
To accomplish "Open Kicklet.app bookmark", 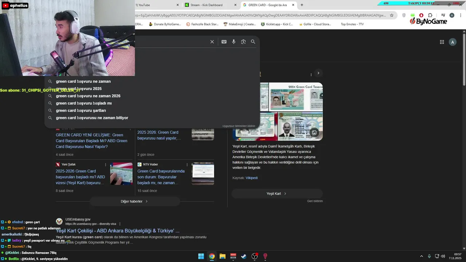I will point(277,24).
